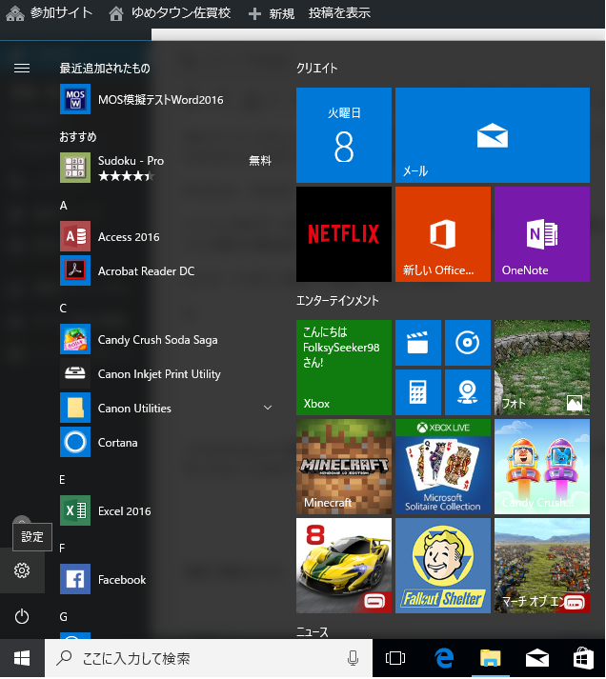This screenshot has height=679, width=606.
Task: Open the メール tile
Action: coord(493,135)
